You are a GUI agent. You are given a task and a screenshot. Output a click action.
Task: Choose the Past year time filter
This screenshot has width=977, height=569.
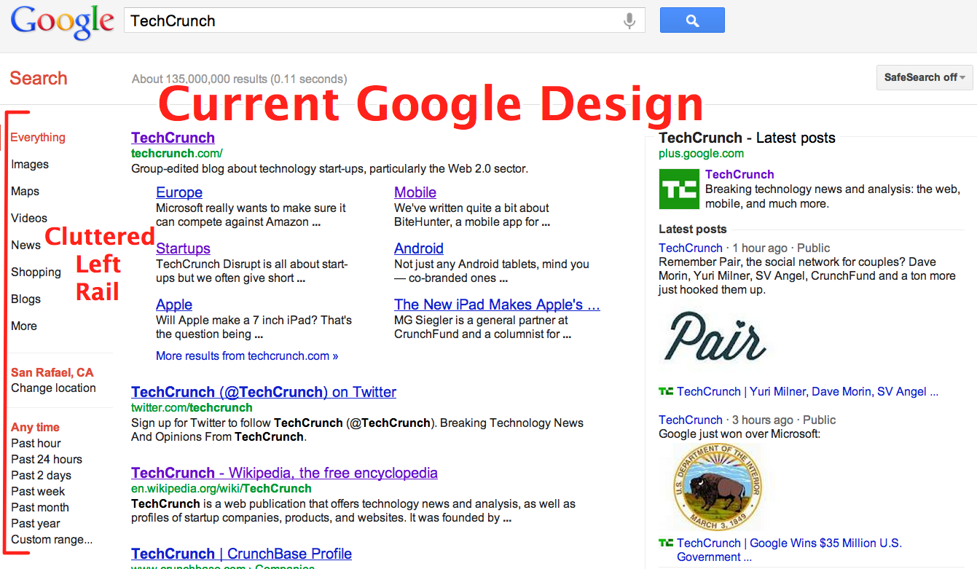[x=36, y=523]
